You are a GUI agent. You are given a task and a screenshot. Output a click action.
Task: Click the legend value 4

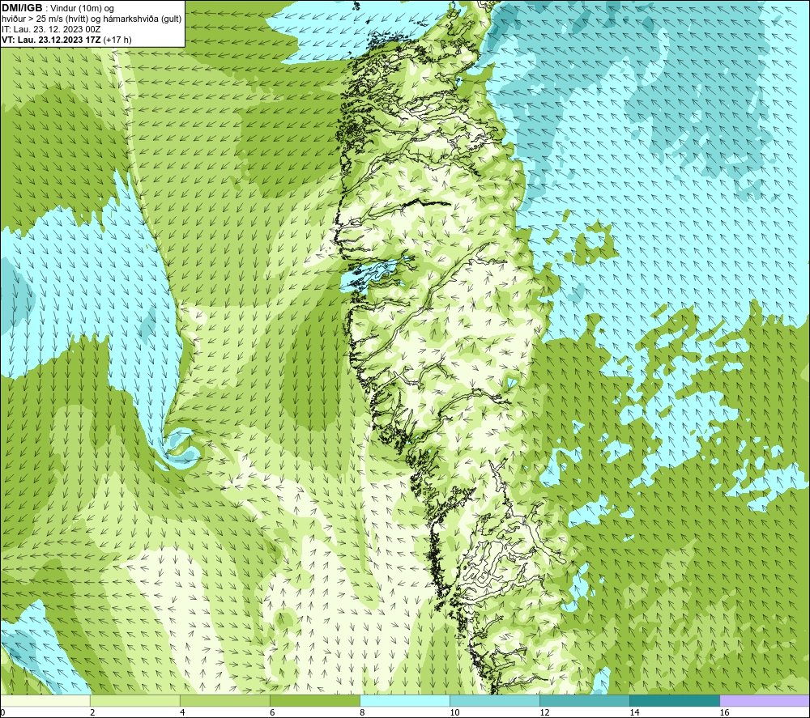pos(182,713)
